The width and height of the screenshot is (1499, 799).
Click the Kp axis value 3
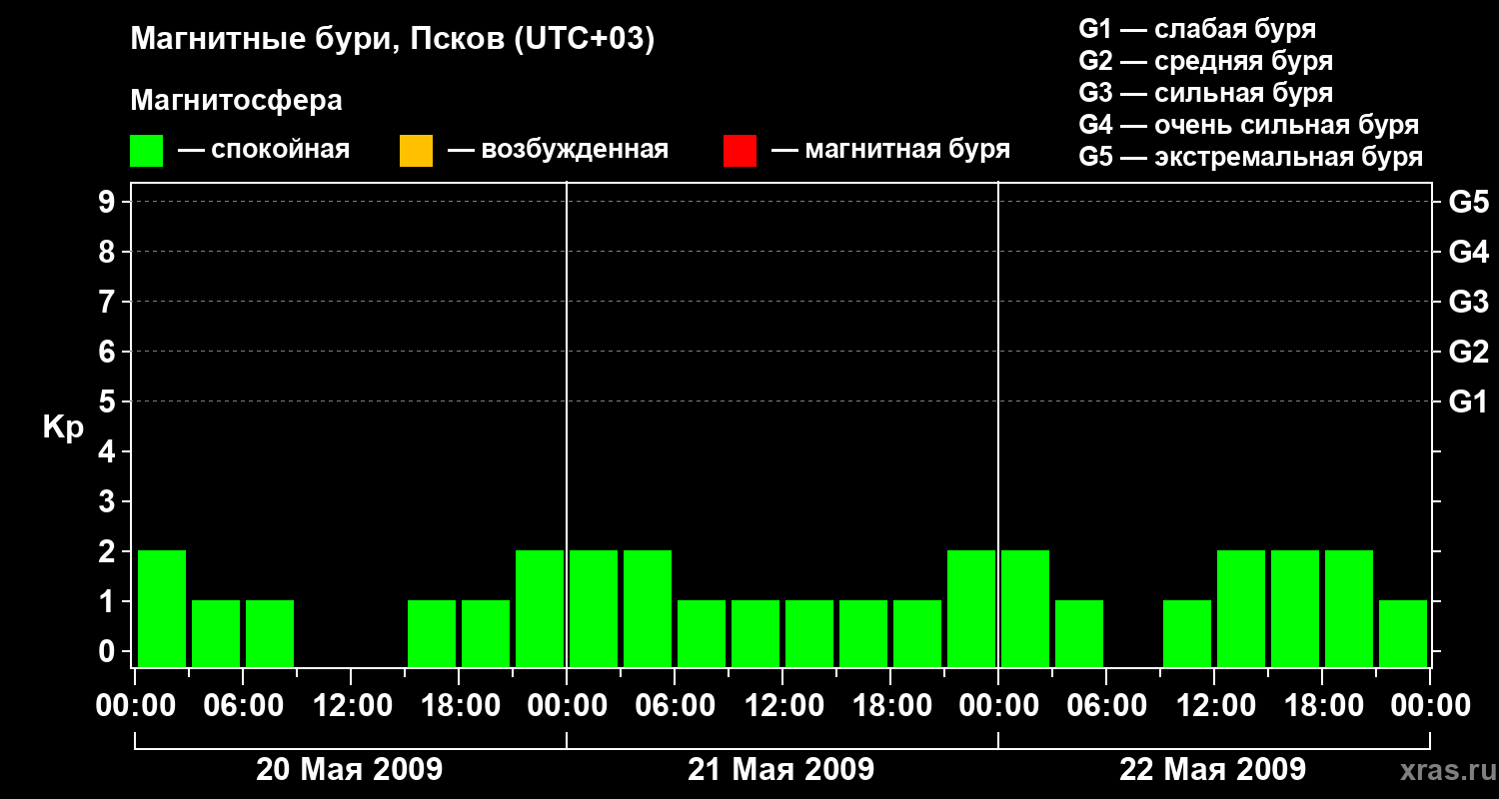pos(109,502)
